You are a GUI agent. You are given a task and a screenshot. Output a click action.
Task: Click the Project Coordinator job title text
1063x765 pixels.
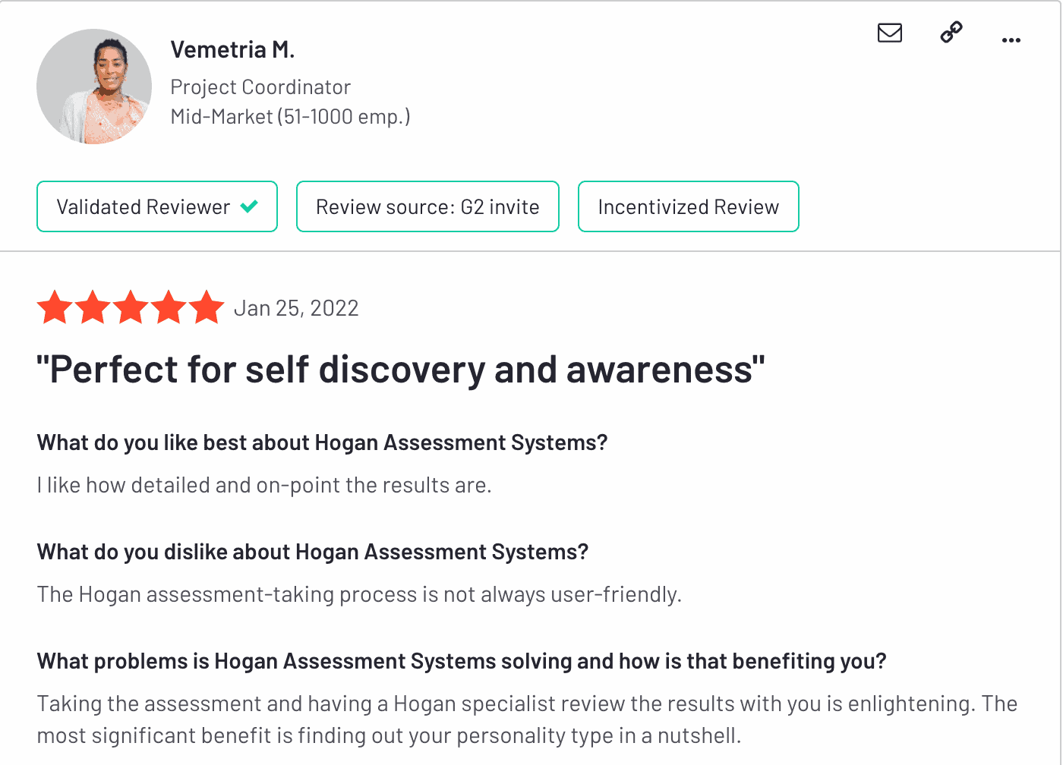260,87
